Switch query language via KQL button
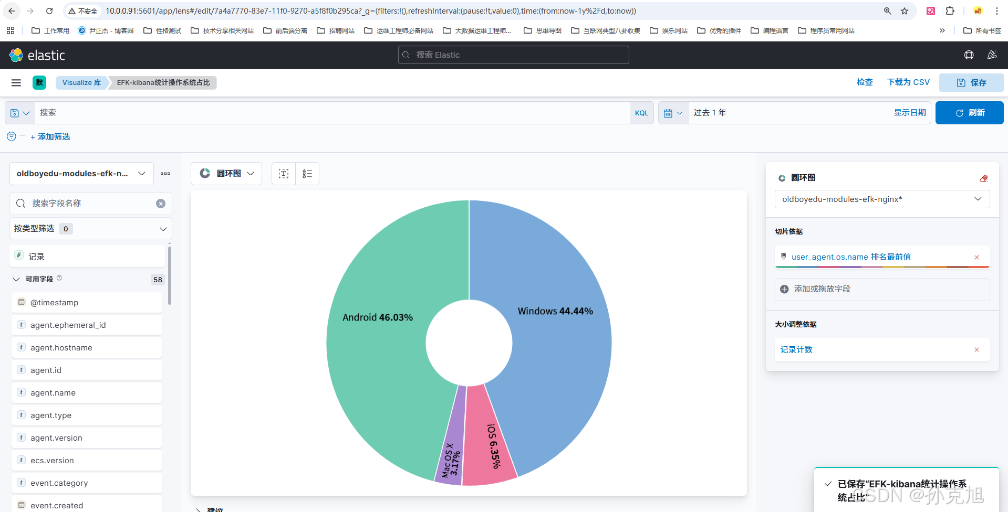Viewport: 1008px width, 512px height. (641, 113)
